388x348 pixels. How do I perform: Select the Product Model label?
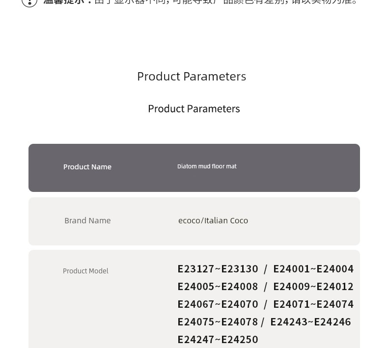(85, 271)
